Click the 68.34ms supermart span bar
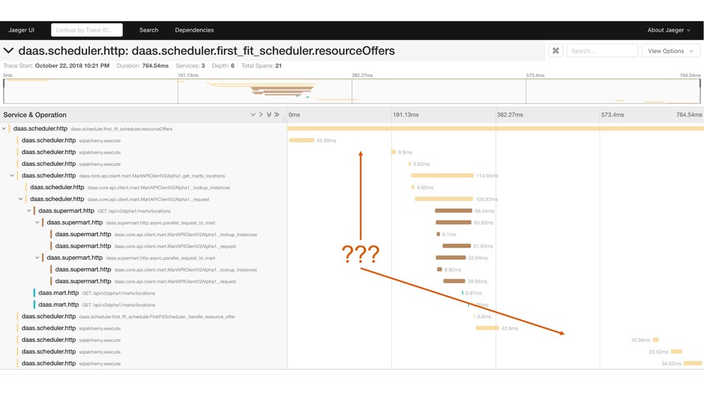704x396 pixels. [x=454, y=210]
